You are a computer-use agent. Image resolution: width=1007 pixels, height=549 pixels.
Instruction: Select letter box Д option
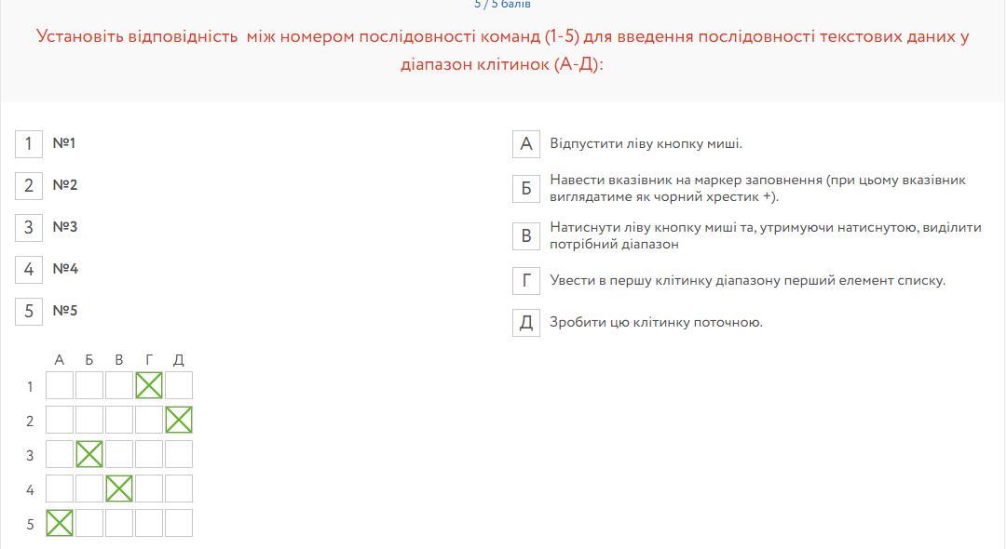coord(526,323)
